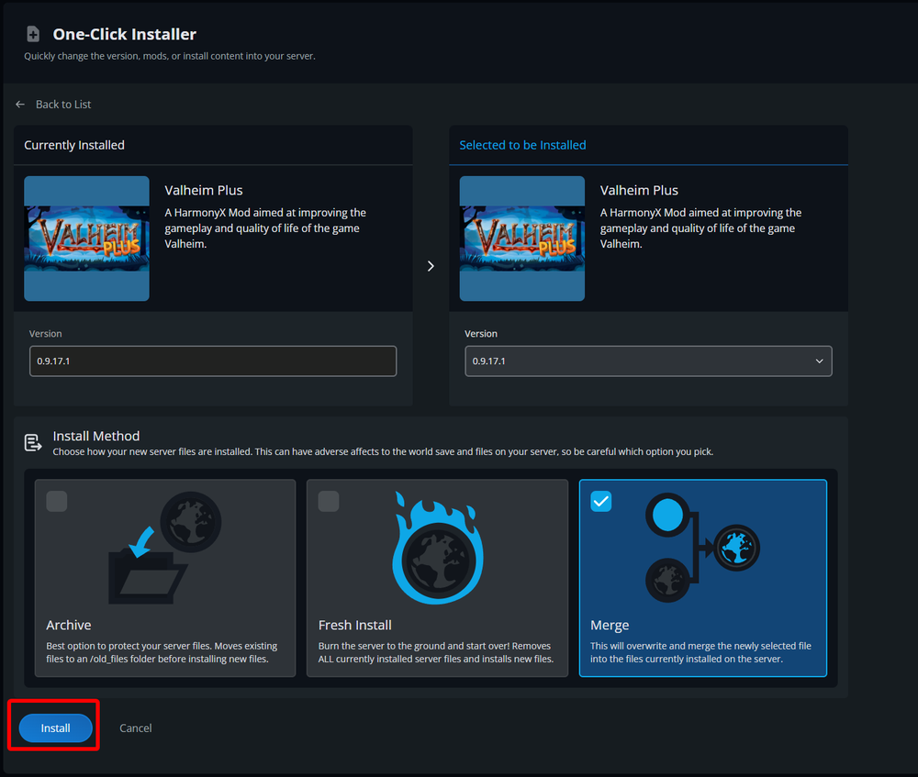Uncheck the Merge install method checkbox
Screen dimensions: 918x777
pos(601,502)
